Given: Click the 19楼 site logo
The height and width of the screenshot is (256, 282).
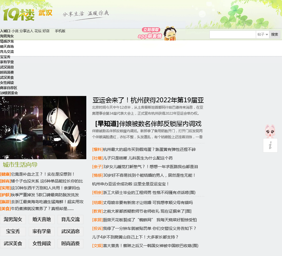Looking at the screenshot, I should (x=19, y=14).
